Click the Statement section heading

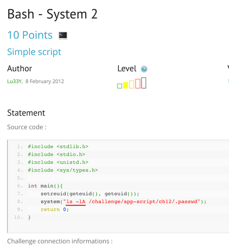(26, 113)
